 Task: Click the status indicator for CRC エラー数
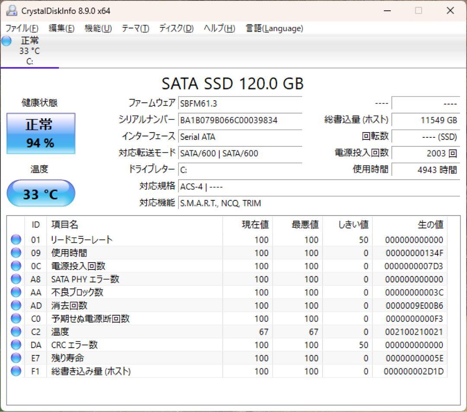[16, 345]
